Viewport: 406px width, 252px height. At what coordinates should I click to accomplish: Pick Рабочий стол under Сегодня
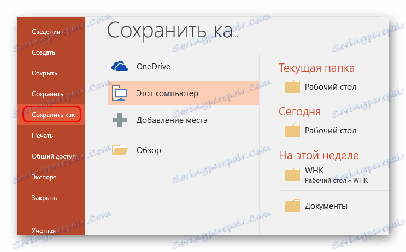point(330,131)
